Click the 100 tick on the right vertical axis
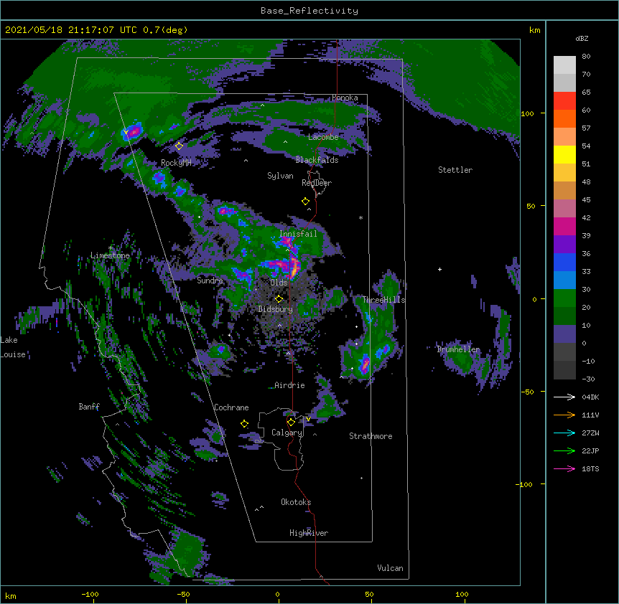This screenshot has height=604, width=619. [527, 113]
